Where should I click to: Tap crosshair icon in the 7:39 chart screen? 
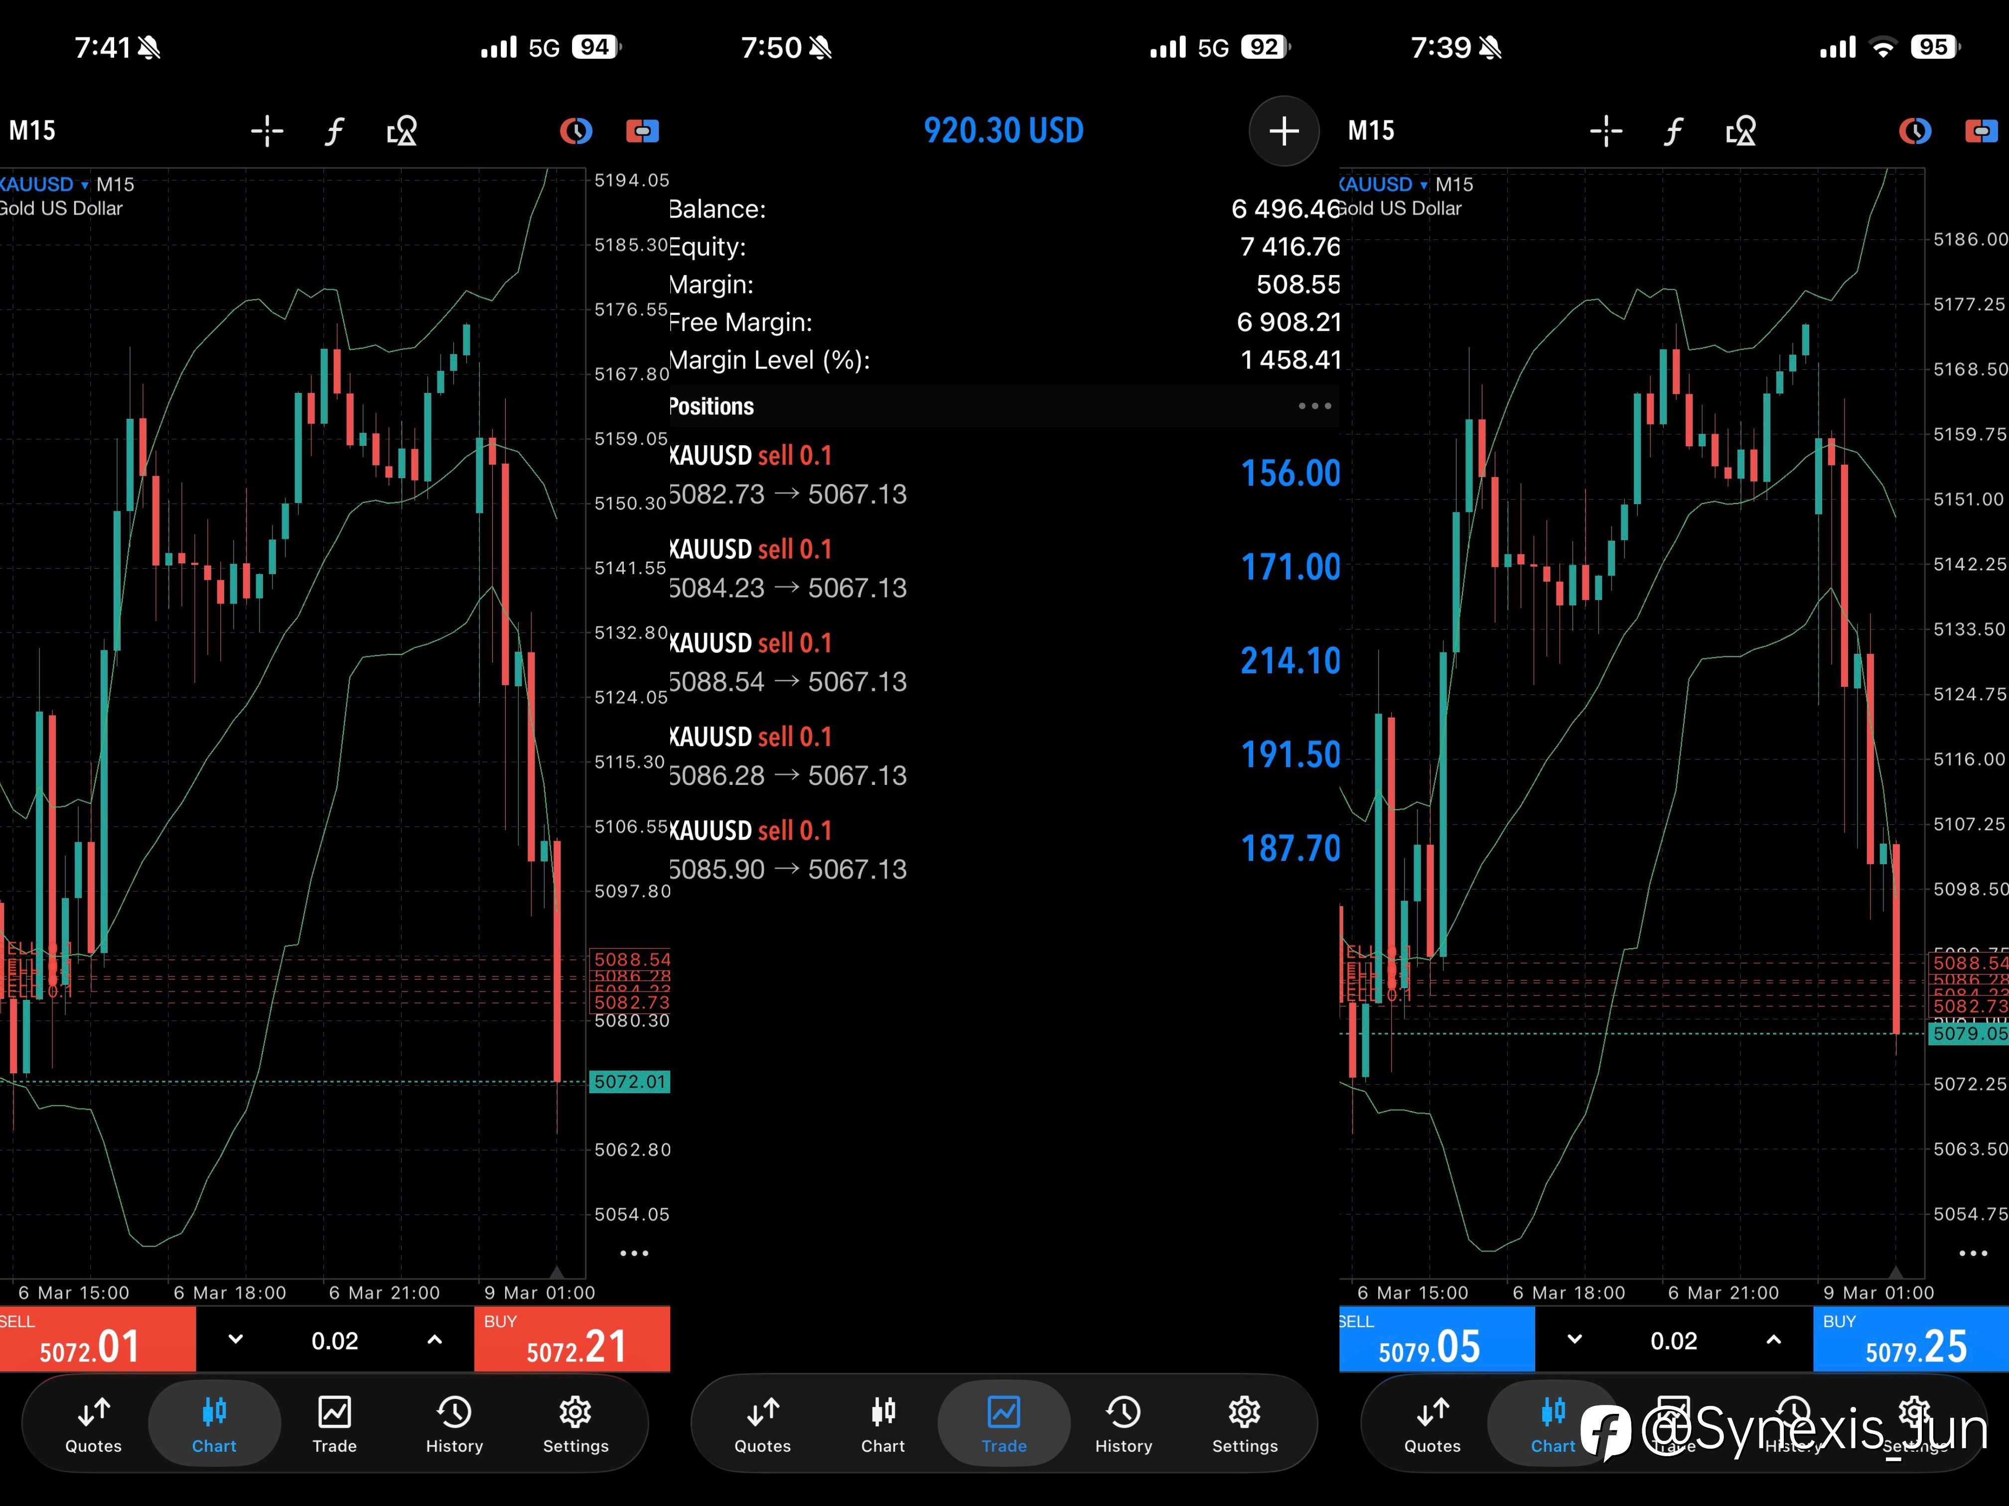click(x=1606, y=130)
